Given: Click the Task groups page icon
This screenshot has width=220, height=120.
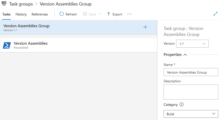Looking at the screenshot, I should point(4,4).
